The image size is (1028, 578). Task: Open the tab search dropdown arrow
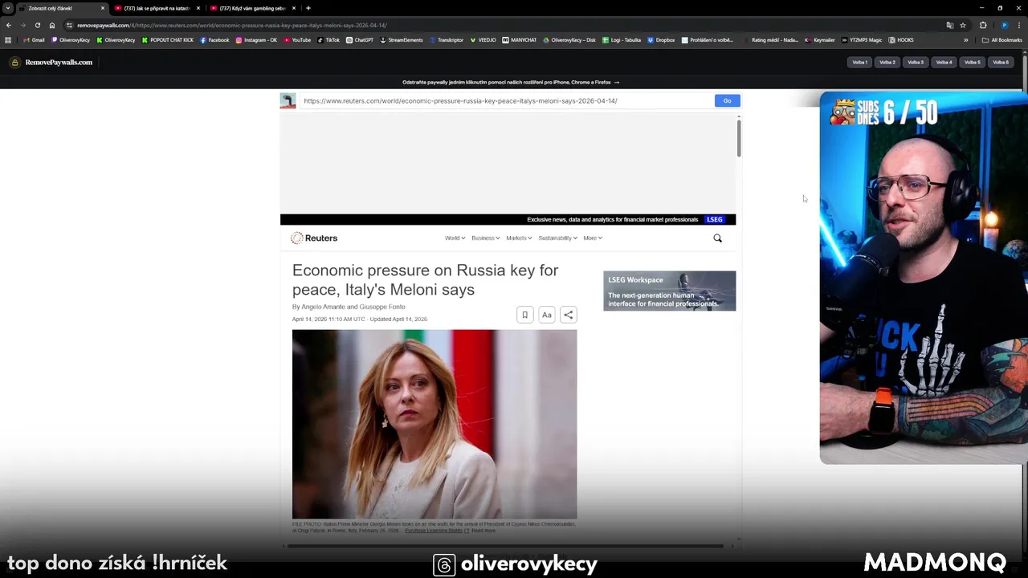pyautogui.click(x=8, y=8)
